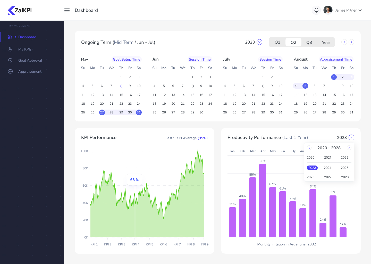Expand the year dropdown on Productivity Performance
Image resolution: width=371 pixels, height=264 pixels.
(351, 137)
